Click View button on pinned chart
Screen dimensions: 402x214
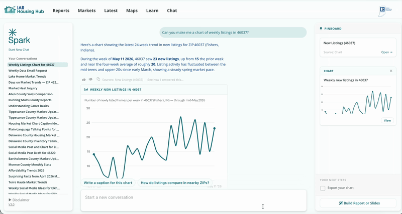[x=387, y=120]
